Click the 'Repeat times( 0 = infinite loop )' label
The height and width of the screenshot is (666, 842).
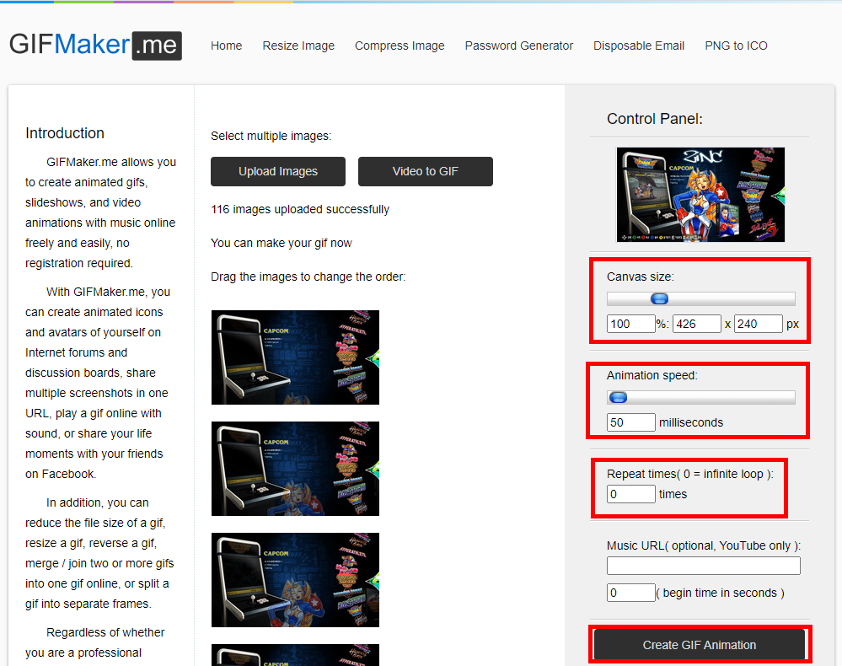click(689, 474)
